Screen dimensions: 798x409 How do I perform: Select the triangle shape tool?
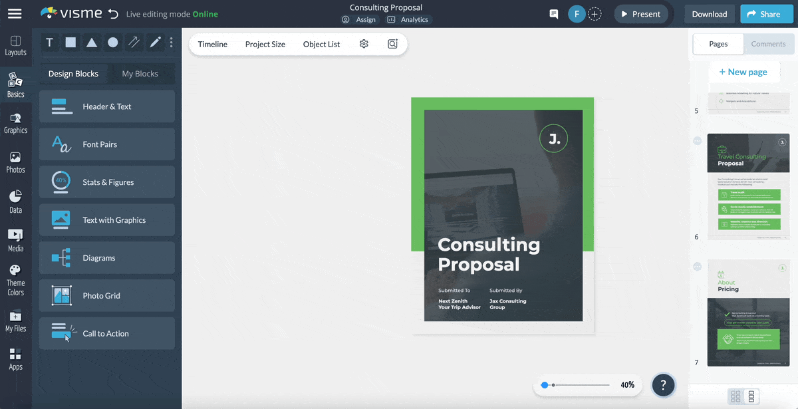tap(92, 43)
